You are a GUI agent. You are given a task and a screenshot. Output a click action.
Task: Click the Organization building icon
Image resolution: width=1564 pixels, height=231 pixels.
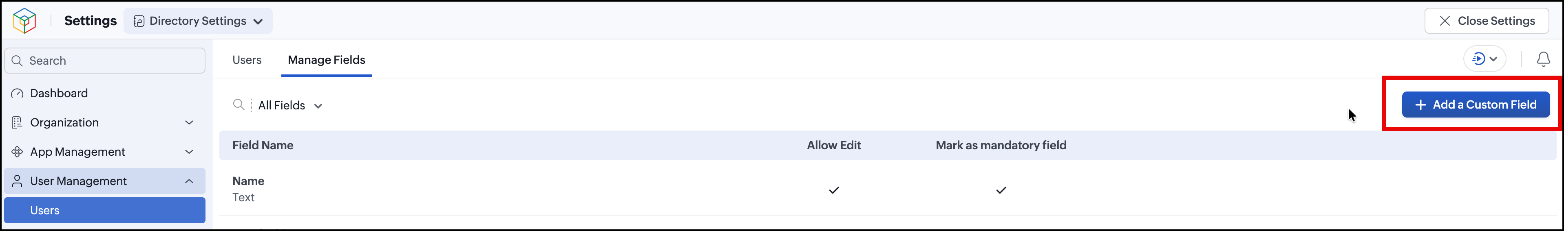18,122
